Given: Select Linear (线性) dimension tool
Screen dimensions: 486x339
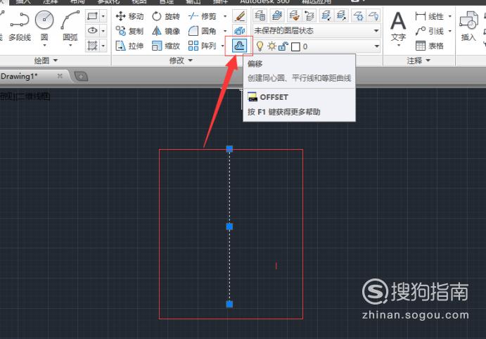Looking at the screenshot, I should coord(429,16).
